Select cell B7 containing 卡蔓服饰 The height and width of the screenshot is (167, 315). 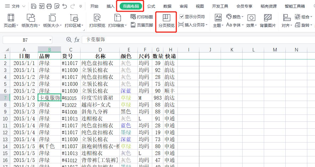point(49,97)
